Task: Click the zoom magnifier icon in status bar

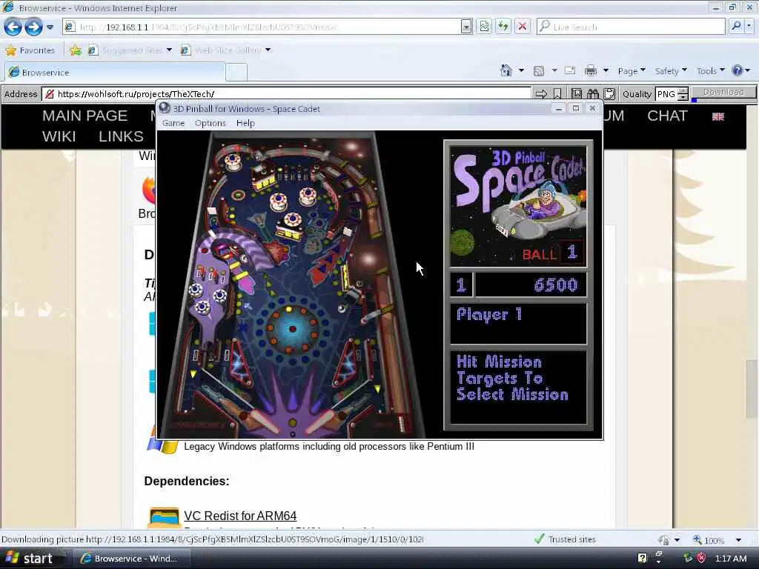Action: click(x=697, y=539)
